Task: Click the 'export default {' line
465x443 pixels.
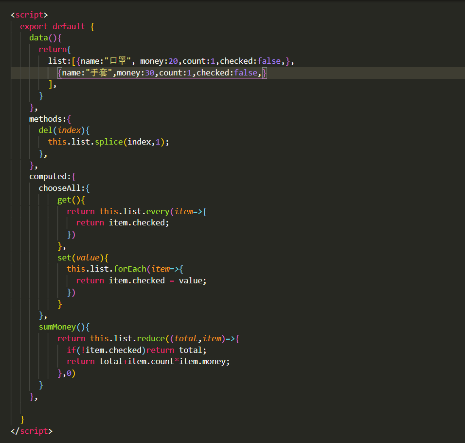Action: [57, 26]
